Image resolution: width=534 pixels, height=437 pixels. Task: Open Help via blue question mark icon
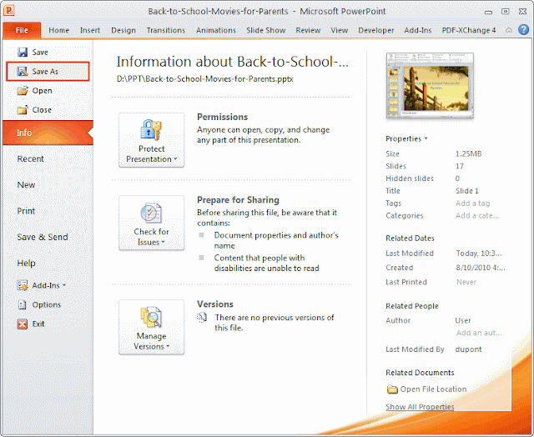[523, 30]
